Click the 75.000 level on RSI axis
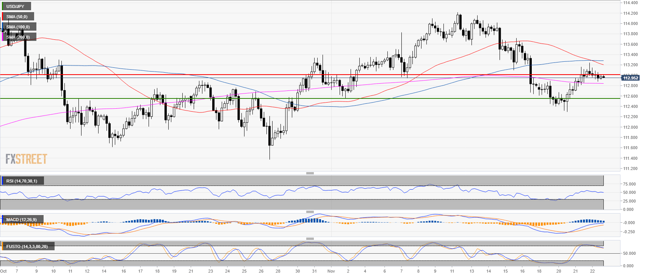The height and width of the screenshot is (276, 647). (x=629, y=184)
